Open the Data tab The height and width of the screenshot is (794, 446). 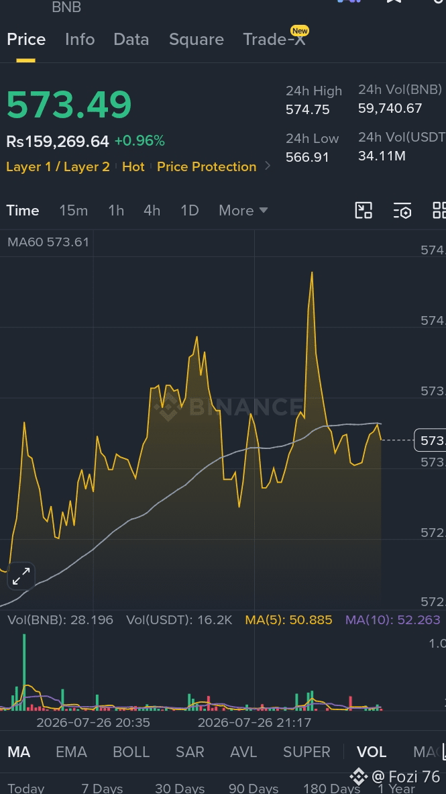(x=131, y=40)
